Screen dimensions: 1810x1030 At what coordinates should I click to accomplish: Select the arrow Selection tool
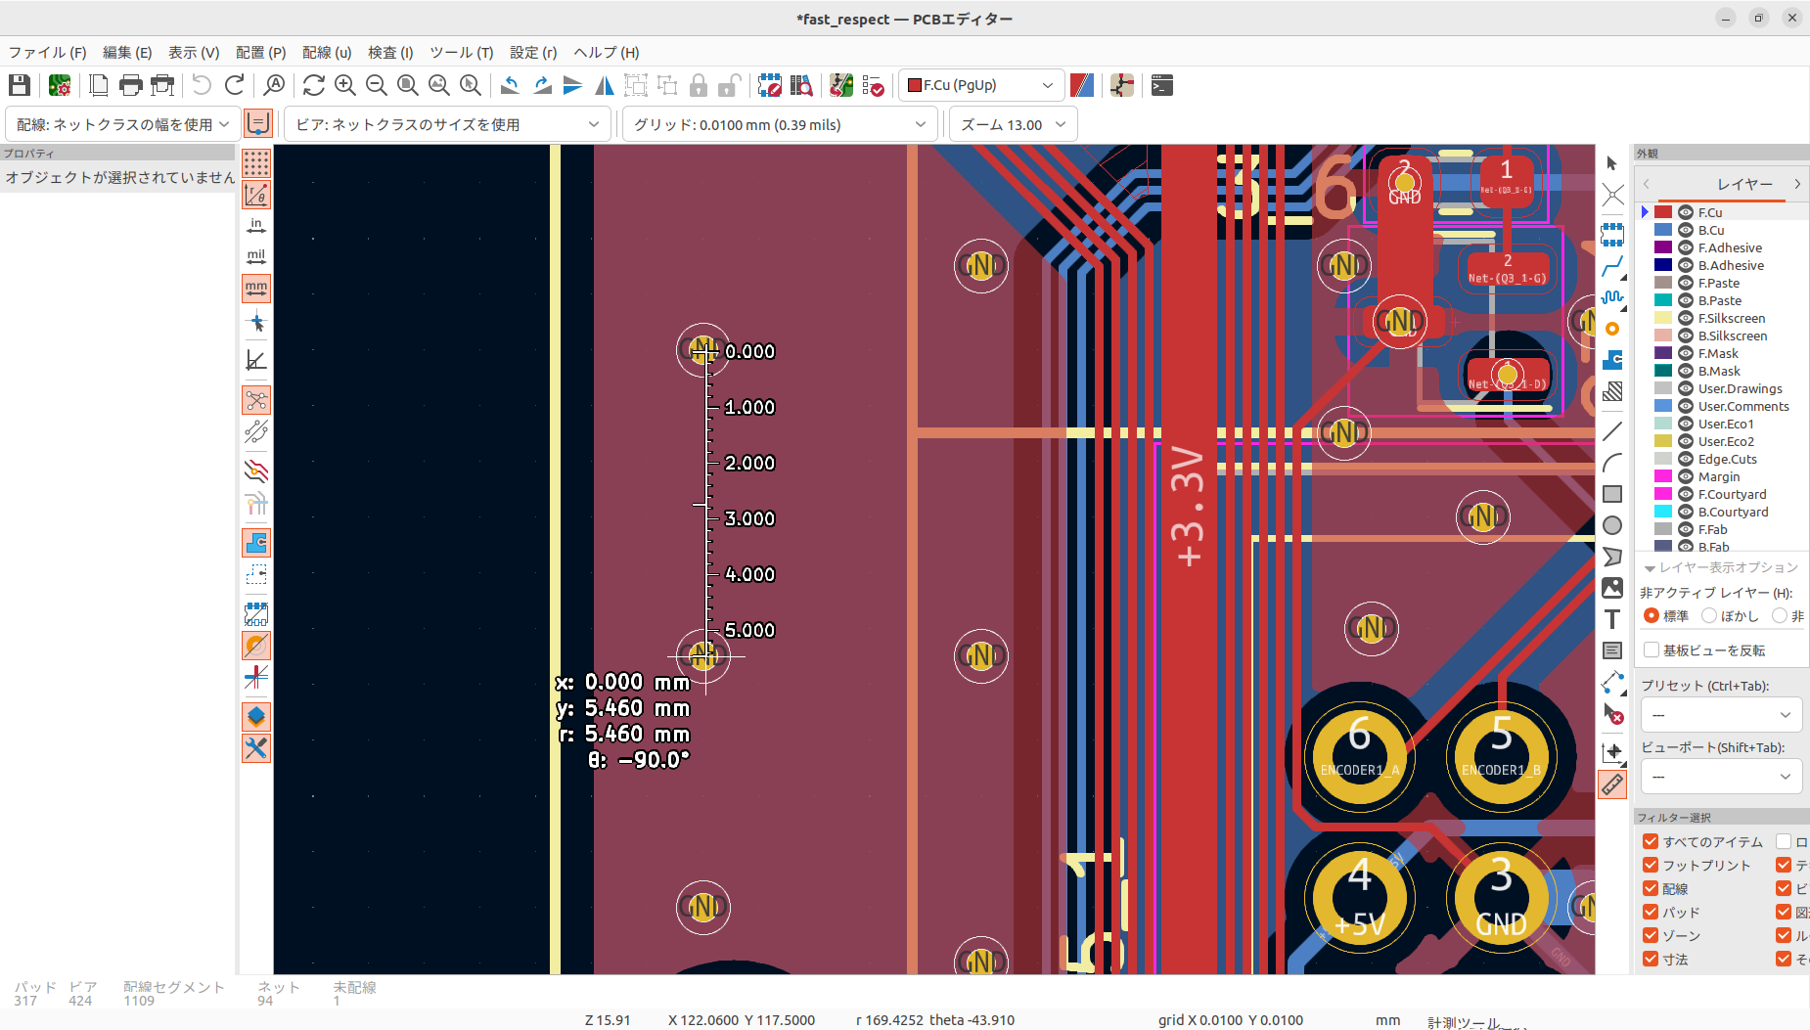(1612, 163)
